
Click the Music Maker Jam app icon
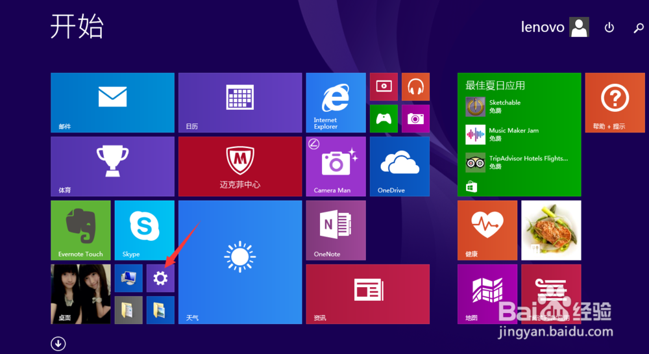pyautogui.click(x=475, y=134)
